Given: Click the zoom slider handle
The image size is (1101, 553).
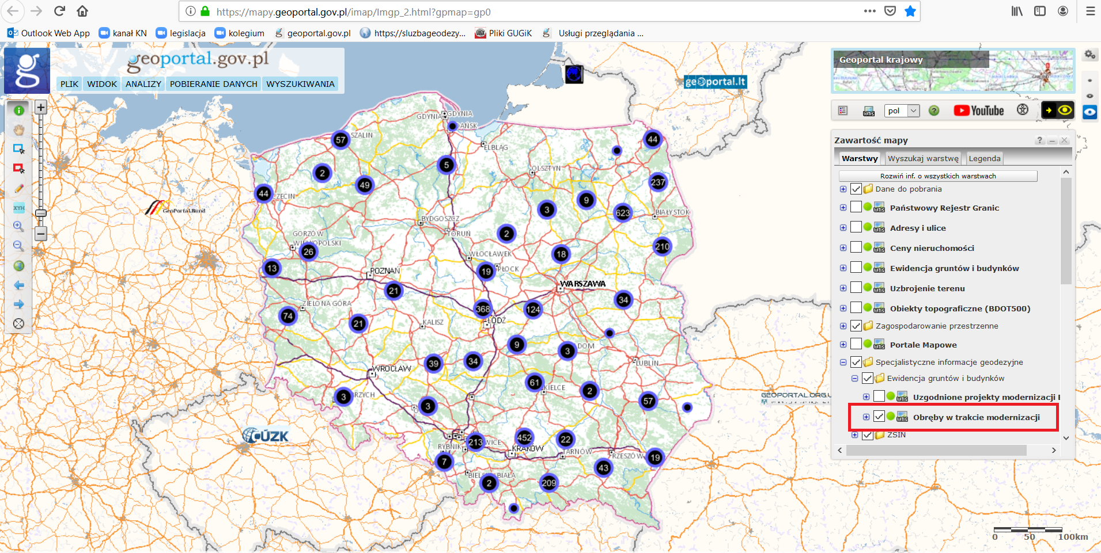Looking at the screenshot, I should [41, 213].
